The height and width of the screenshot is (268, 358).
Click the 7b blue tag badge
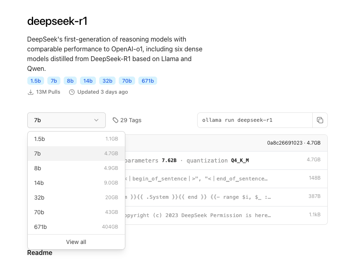(54, 81)
